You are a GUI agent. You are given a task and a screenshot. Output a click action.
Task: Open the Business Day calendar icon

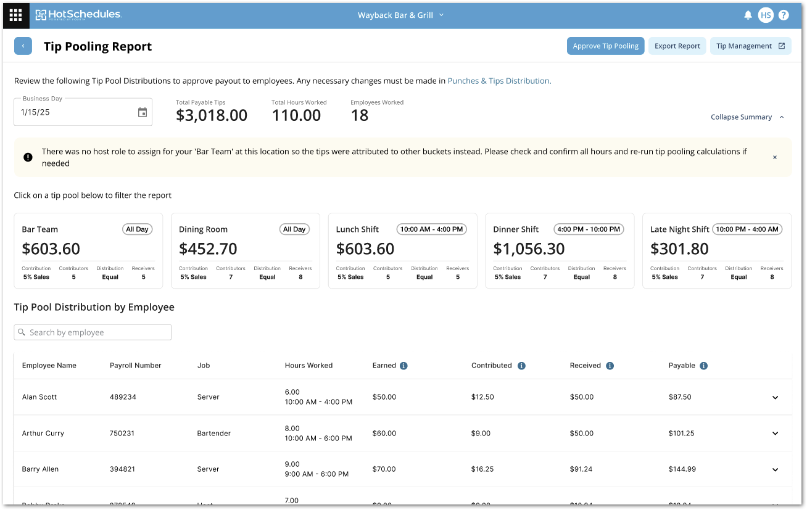tap(143, 112)
